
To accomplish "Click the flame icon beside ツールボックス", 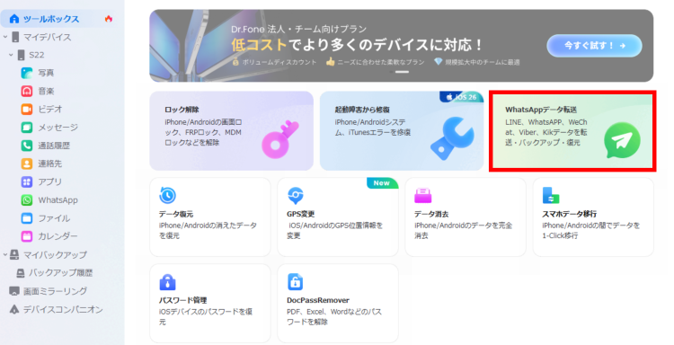I will pyautogui.click(x=109, y=19).
